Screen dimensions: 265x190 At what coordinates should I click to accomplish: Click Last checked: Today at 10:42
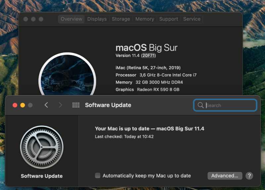click(x=124, y=136)
